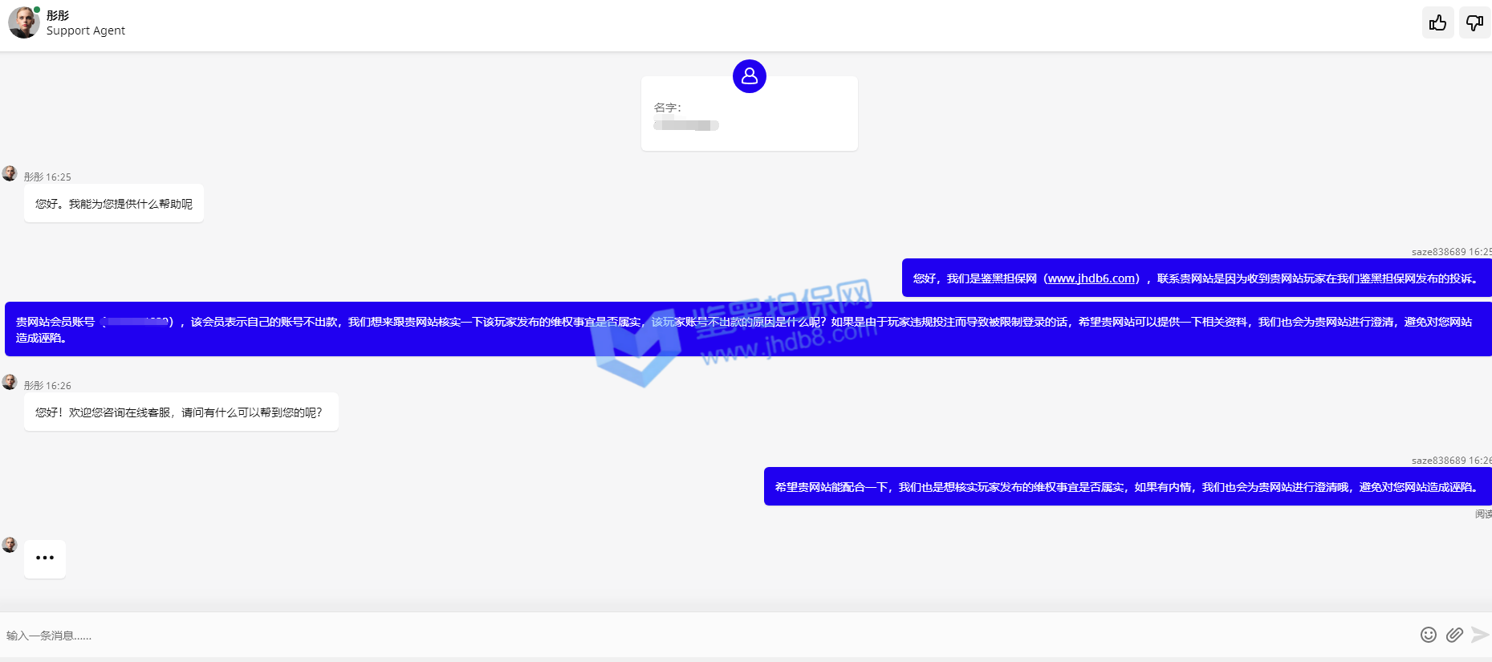This screenshot has width=1492, height=662.
Task: Click agent avatar next to typing indicator
Action: pos(10,545)
